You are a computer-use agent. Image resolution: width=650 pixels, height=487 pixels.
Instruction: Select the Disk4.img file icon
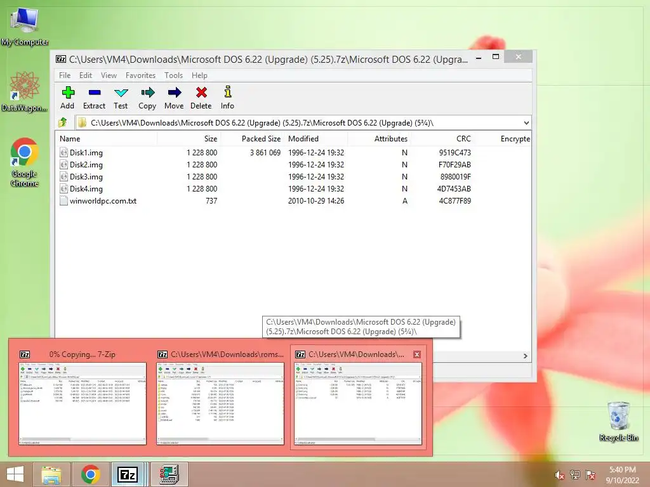[63, 188]
